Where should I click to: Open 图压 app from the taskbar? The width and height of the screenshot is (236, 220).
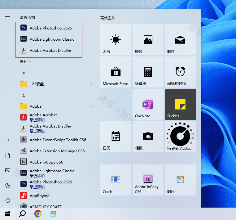(53, 214)
